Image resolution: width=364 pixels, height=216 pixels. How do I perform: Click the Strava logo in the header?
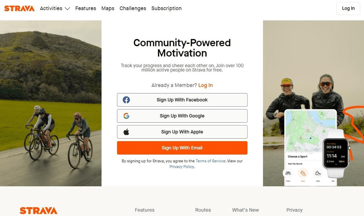pos(19,8)
